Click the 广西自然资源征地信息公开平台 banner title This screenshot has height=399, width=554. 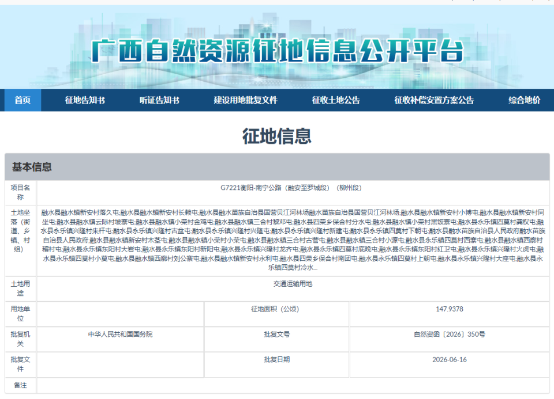[278, 51]
